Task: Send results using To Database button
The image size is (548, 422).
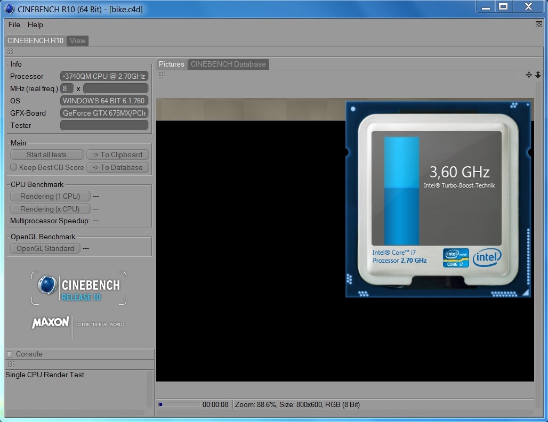Action: pyautogui.click(x=118, y=168)
